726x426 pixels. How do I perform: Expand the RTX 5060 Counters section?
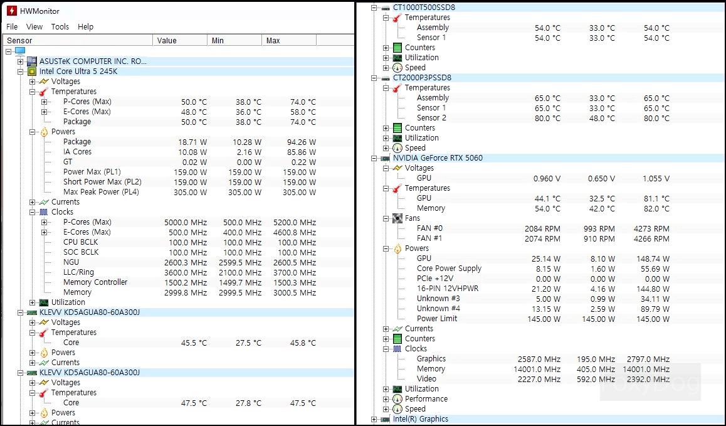[x=386, y=339]
